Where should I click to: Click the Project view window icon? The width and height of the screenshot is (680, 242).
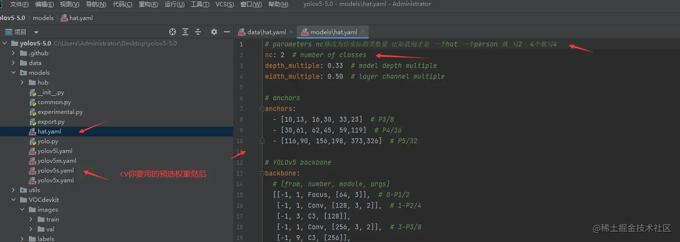coord(8,32)
